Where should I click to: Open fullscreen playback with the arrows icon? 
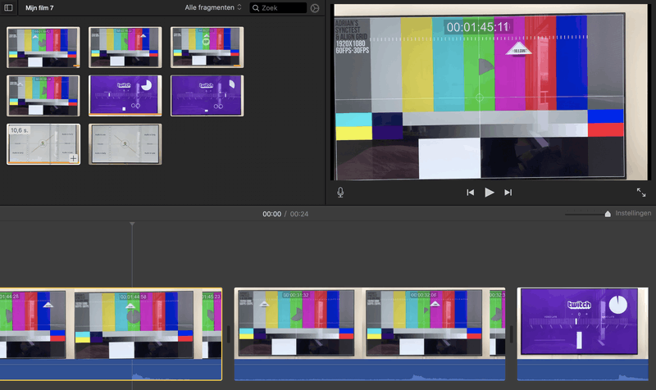point(641,193)
